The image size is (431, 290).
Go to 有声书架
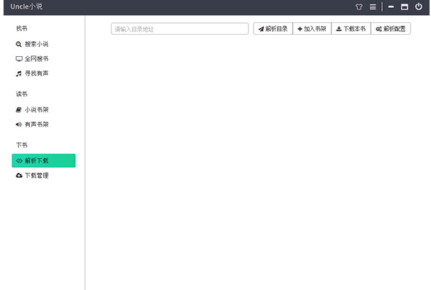pyautogui.click(x=32, y=124)
